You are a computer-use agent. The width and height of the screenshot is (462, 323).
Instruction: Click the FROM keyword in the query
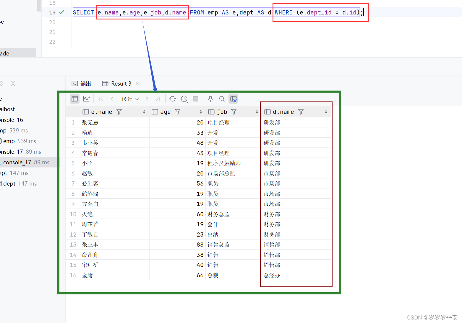click(197, 12)
